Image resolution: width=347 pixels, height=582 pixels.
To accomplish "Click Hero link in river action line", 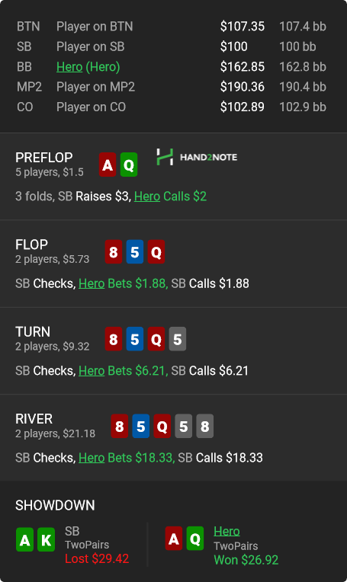I will (92, 458).
